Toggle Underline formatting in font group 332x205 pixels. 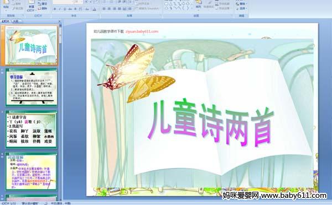(65, 9)
